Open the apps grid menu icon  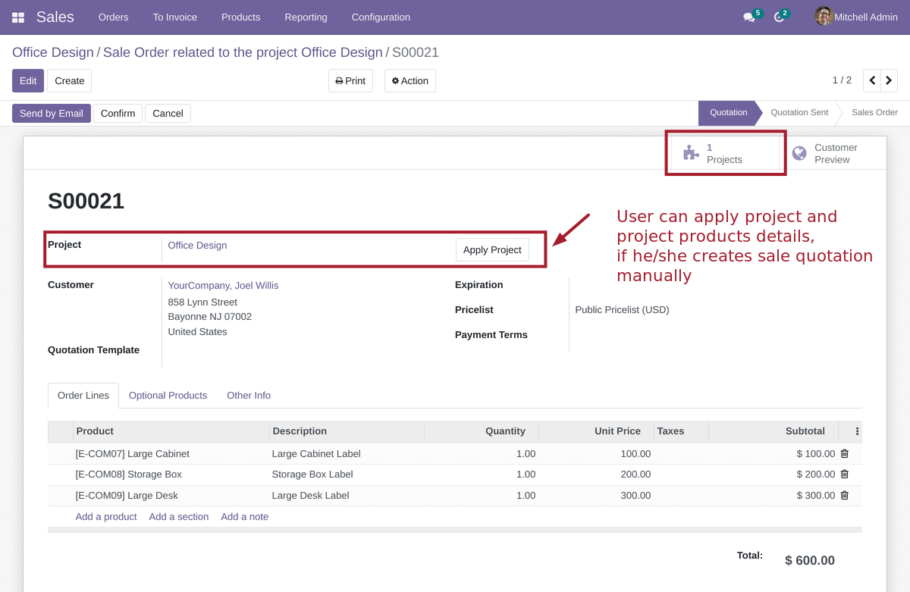tap(18, 17)
